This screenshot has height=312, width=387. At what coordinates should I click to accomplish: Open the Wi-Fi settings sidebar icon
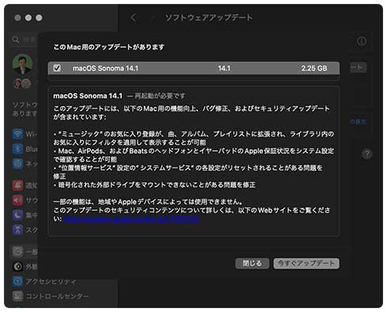17,134
